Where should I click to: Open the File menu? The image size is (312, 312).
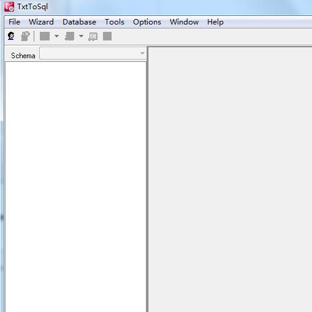coord(14,22)
